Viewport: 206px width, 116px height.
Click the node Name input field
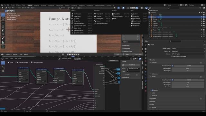133,69
